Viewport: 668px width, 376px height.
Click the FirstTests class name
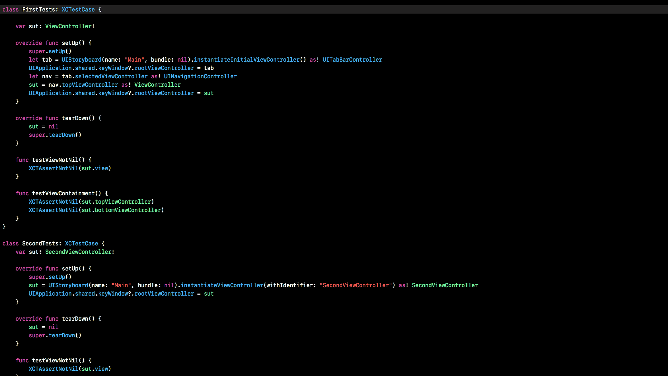pos(39,10)
